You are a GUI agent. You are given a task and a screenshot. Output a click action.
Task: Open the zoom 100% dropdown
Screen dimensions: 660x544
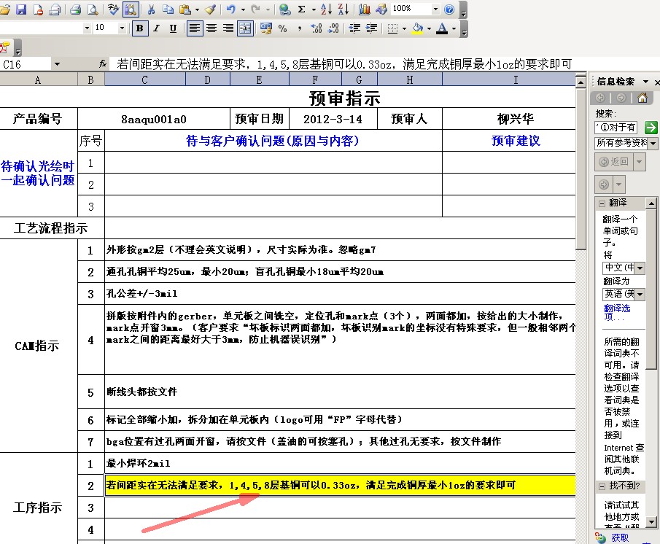pyautogui.click(x=435, y=9)
